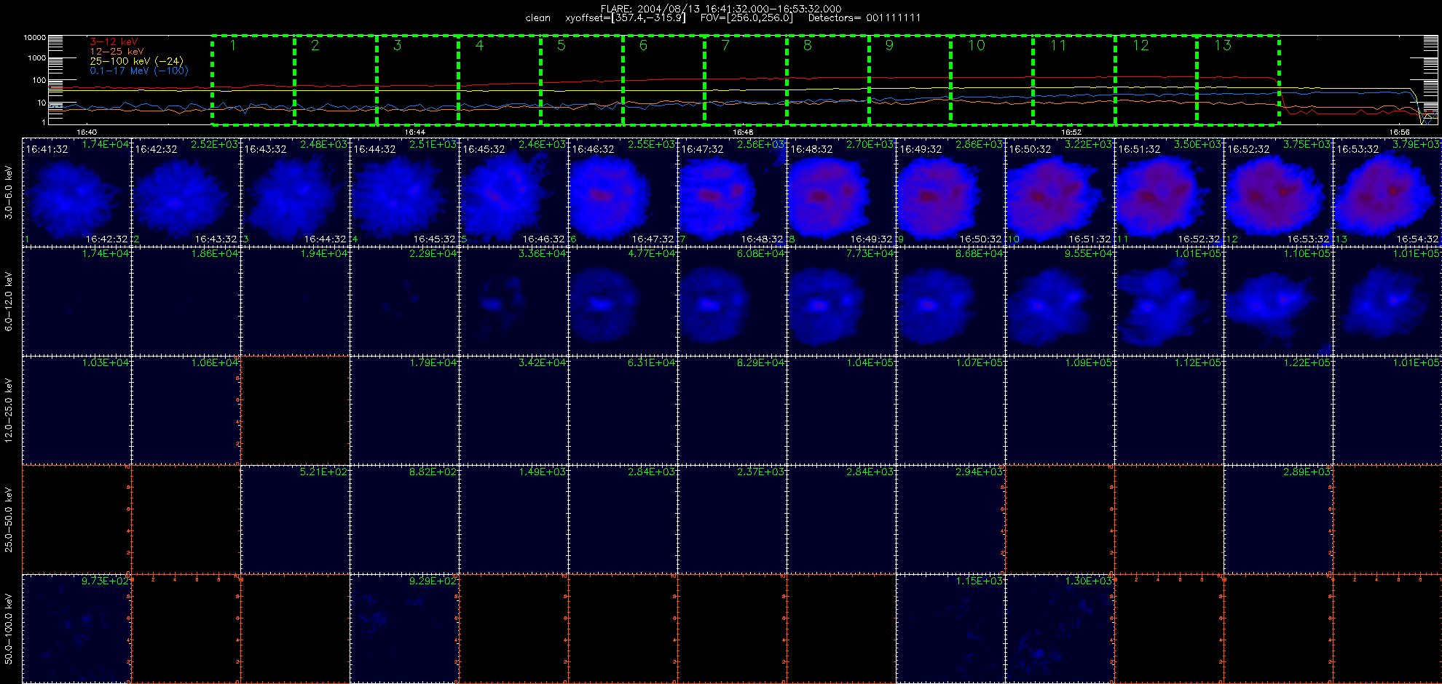Screen dimensions: 1442x684
Task: Open the 6.0-12.0 keV image labeled 4.77E+04
Action: click(x=623, y=301)
